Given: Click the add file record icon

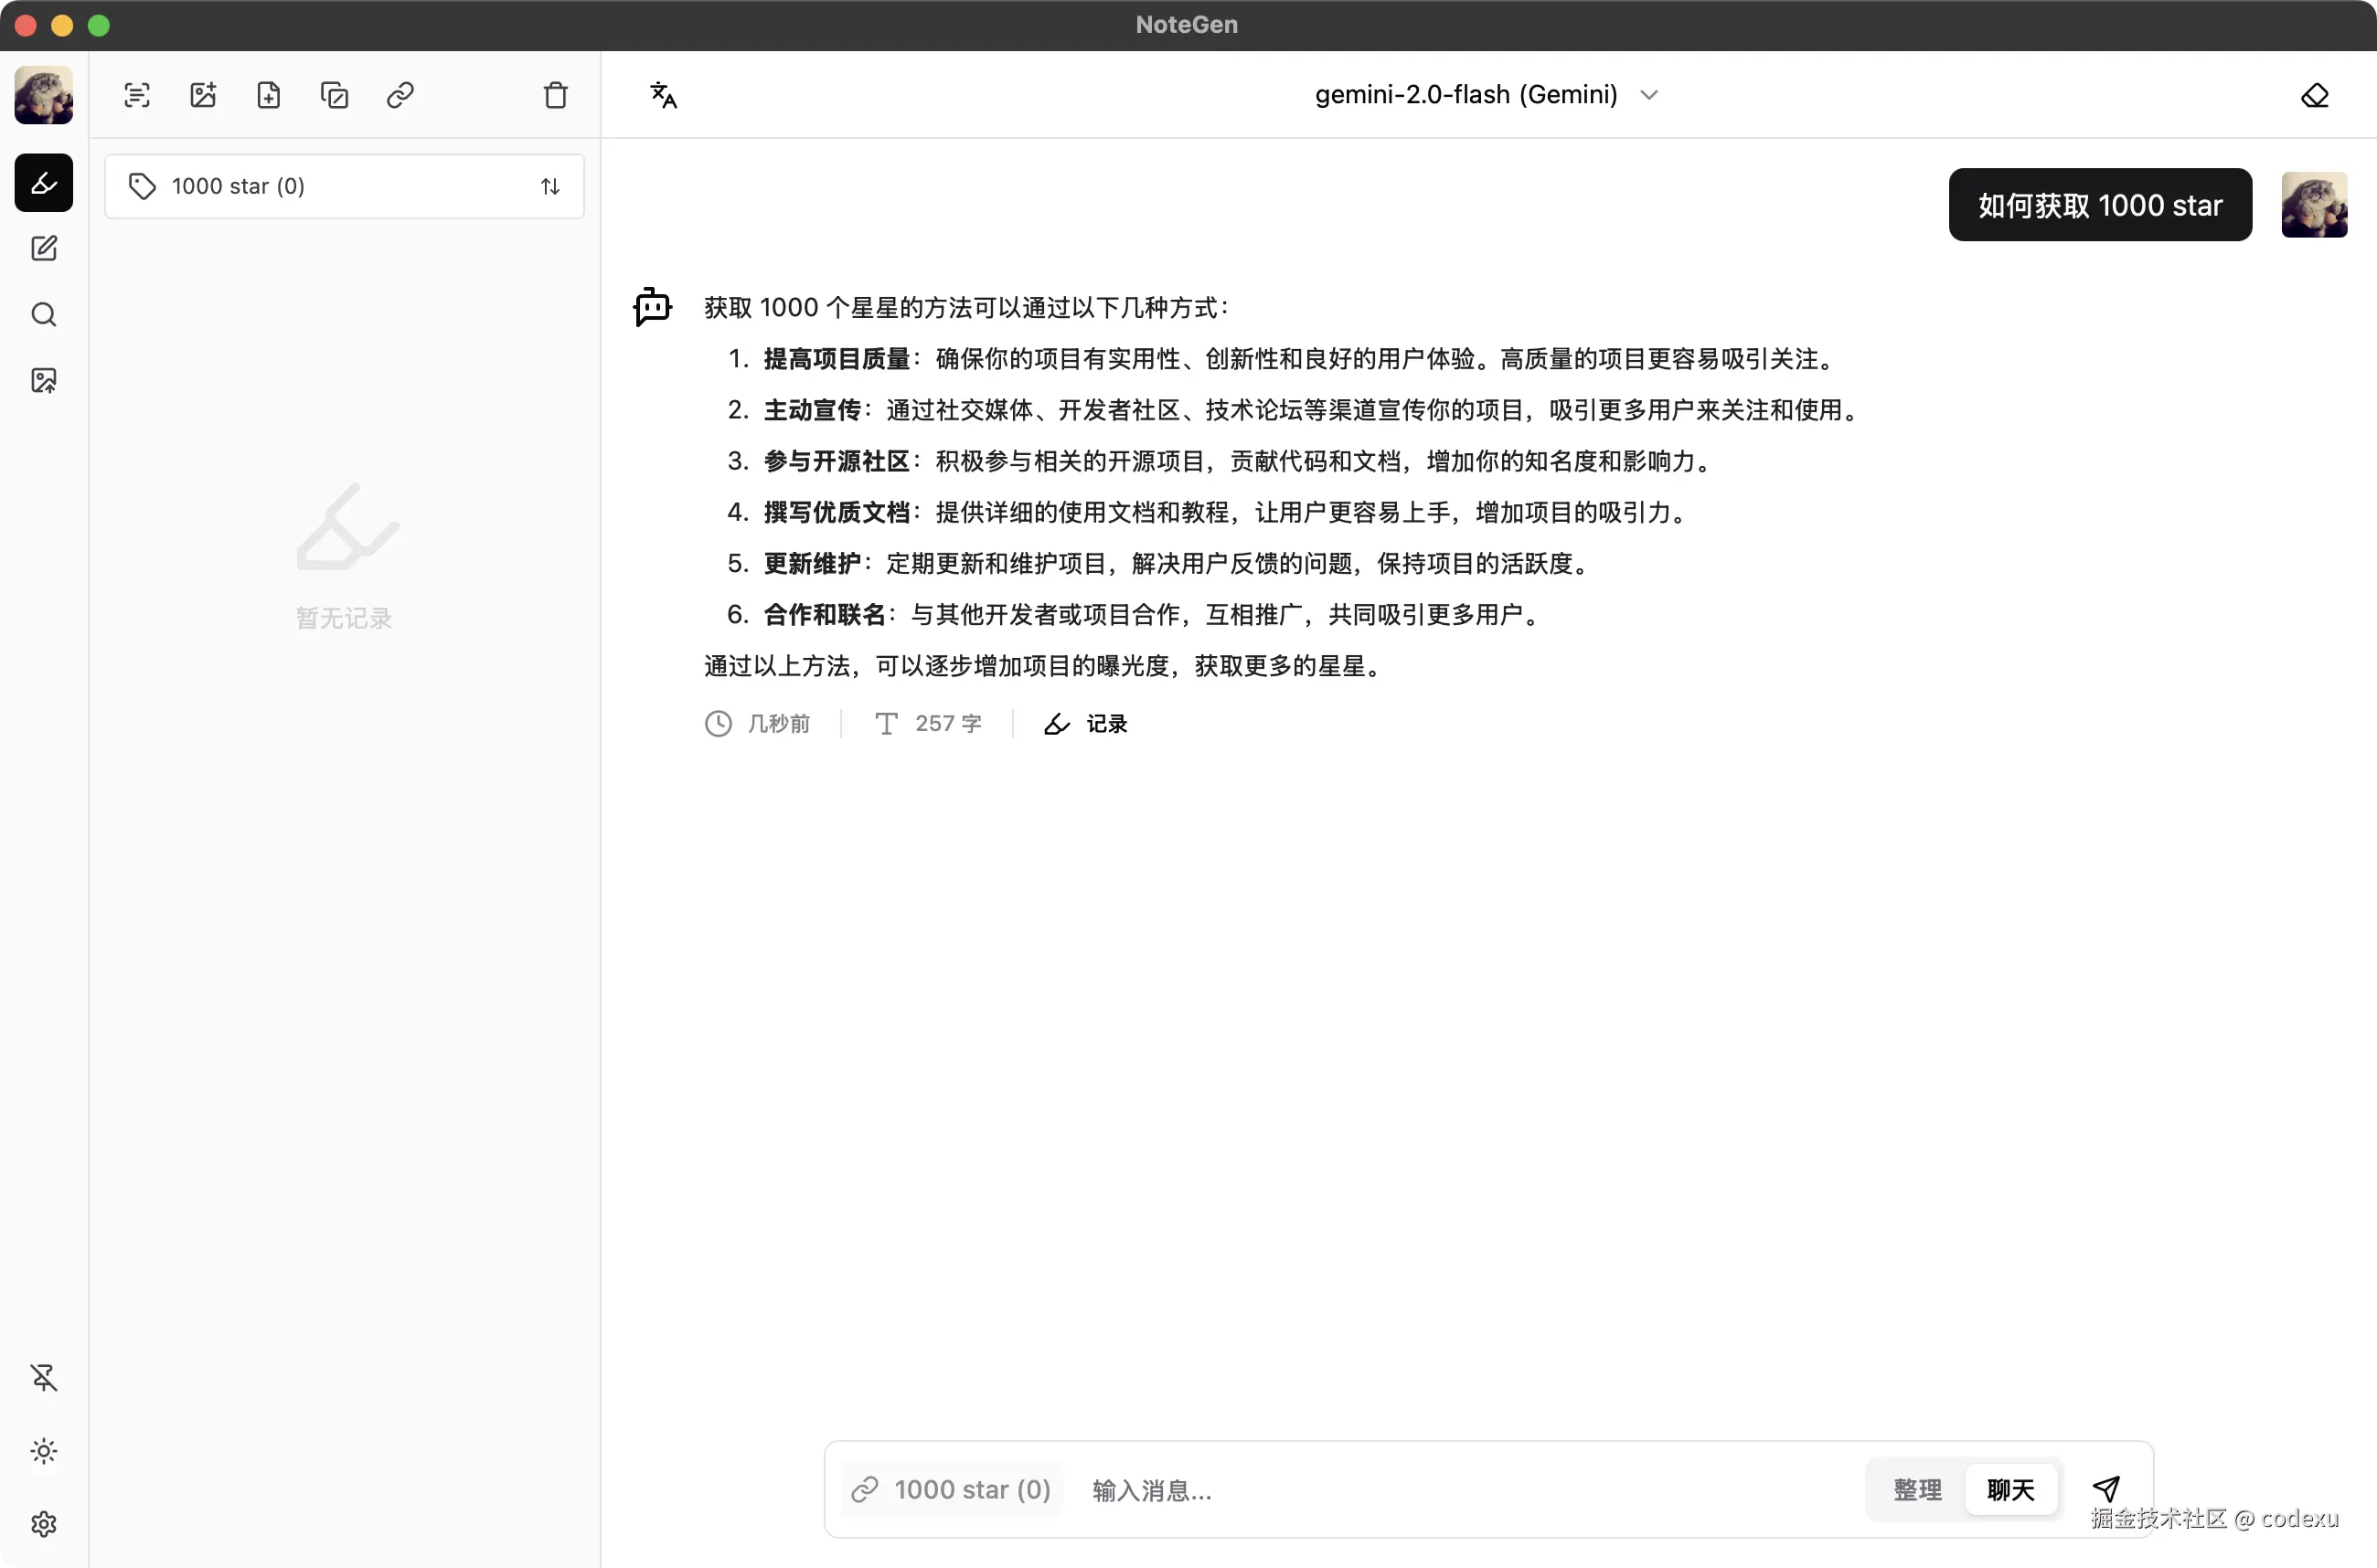Looking at the screenshot, I should pos(268,96).
